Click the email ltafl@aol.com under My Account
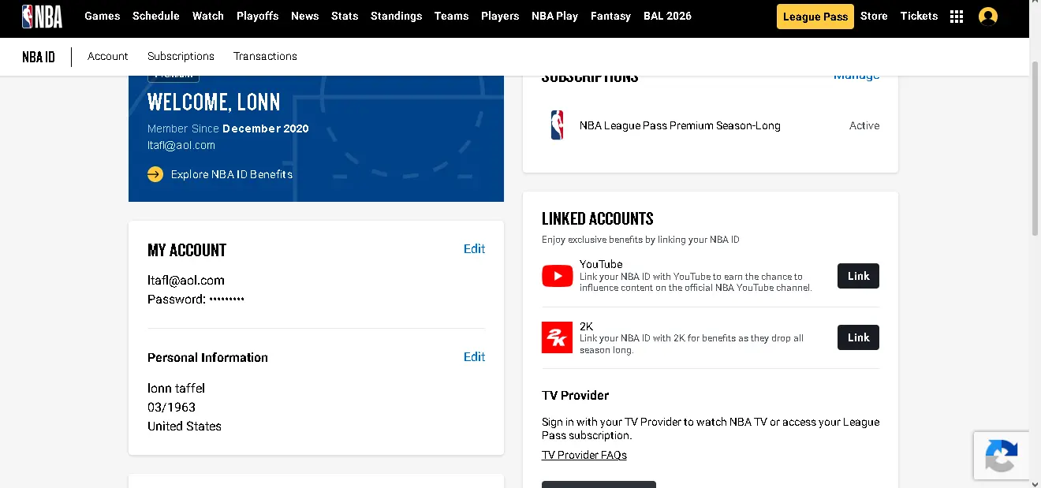 point(186,281)
